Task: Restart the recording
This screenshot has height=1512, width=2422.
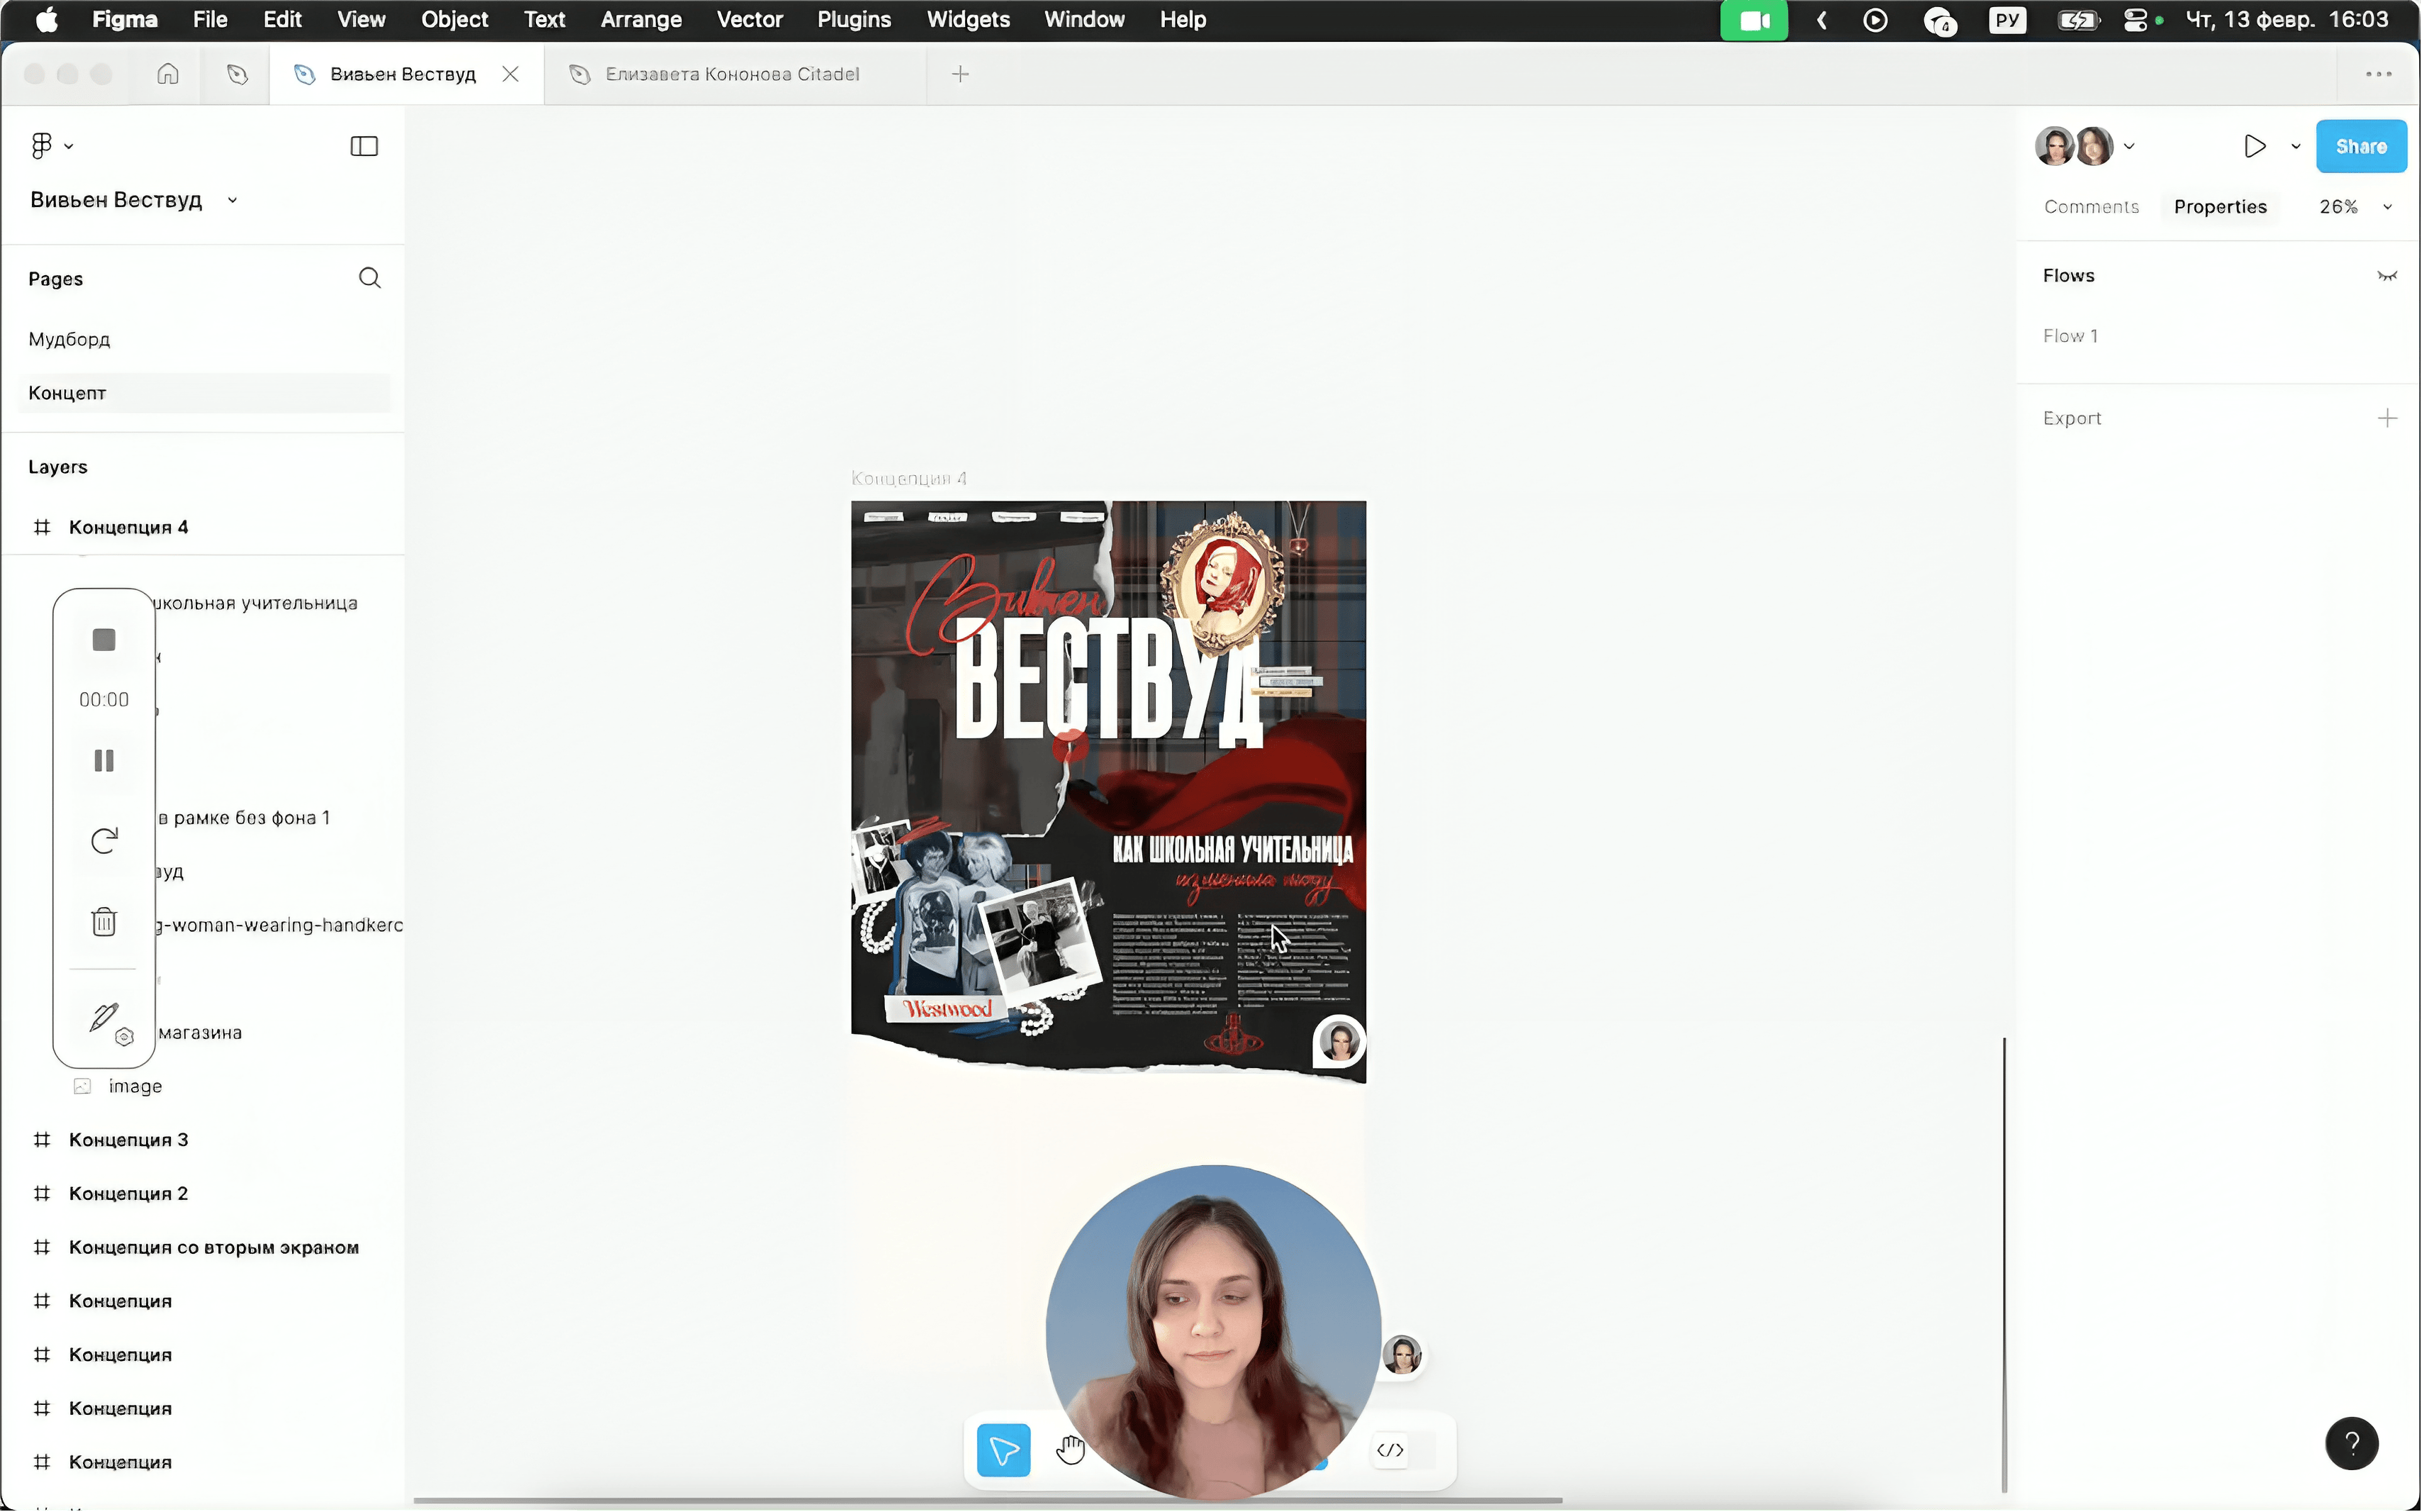Action: coord(104,841)
